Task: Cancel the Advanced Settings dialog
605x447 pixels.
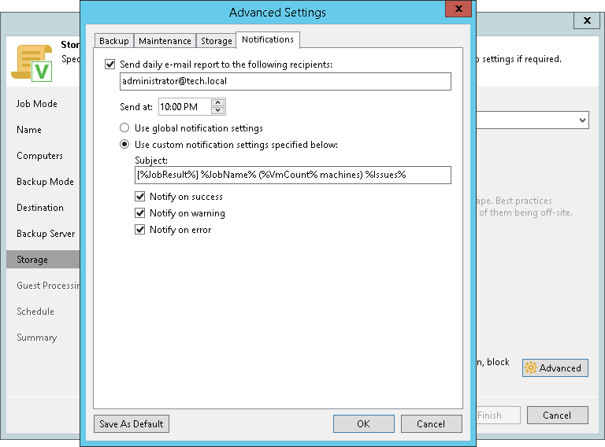Action: 432,424
